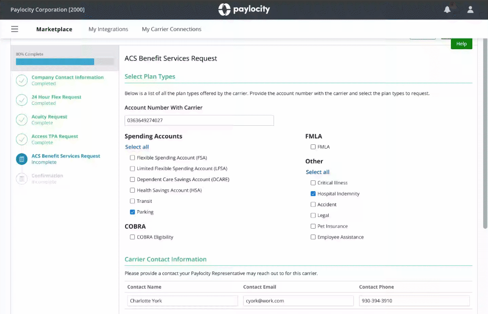Click the Contact Email field
488x314 pixels.
tap(298, 301)
